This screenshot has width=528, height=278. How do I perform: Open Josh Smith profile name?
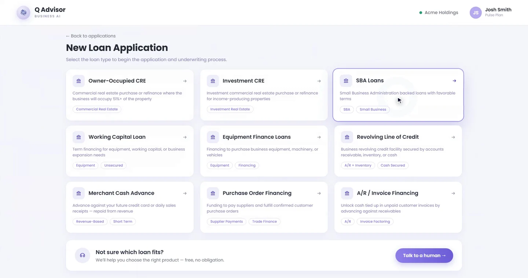(498, 10)
